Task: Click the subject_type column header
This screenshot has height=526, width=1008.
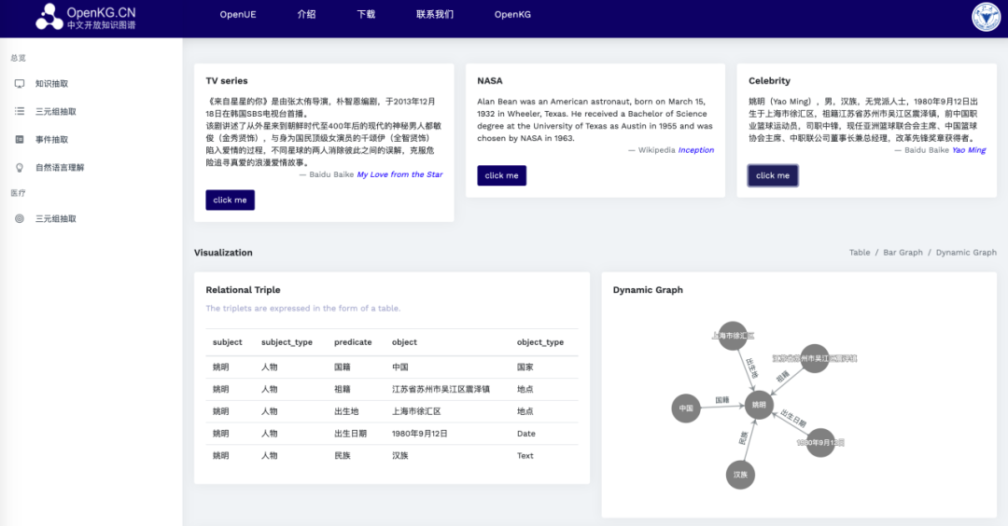Action: coord(287,342)
